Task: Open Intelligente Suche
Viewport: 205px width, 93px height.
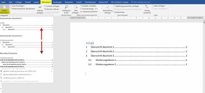Action: coord(66,9)
